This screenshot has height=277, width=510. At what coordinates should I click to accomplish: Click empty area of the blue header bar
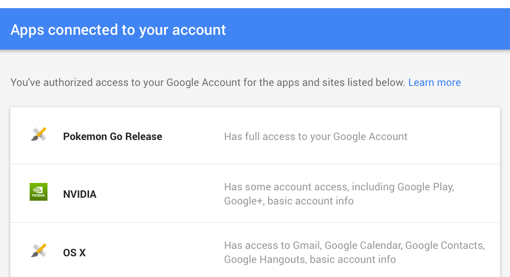(371, 30)
